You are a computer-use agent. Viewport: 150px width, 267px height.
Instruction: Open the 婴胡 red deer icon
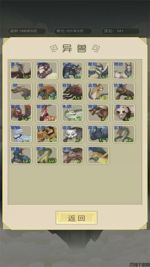47,113
